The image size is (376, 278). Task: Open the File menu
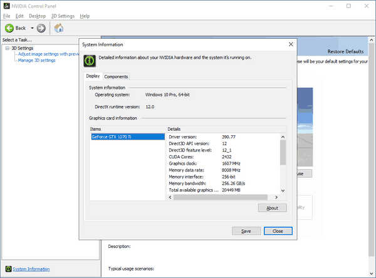tap(6, 16)
